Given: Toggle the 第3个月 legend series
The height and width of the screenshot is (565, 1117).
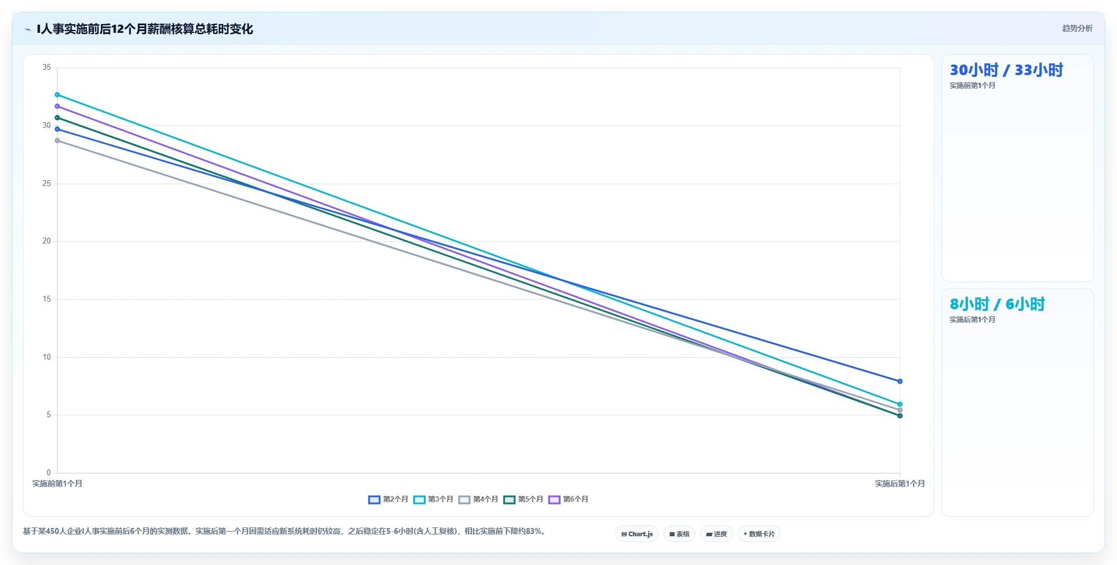Looking at the screenshot, I should click(x=433, y=499).
